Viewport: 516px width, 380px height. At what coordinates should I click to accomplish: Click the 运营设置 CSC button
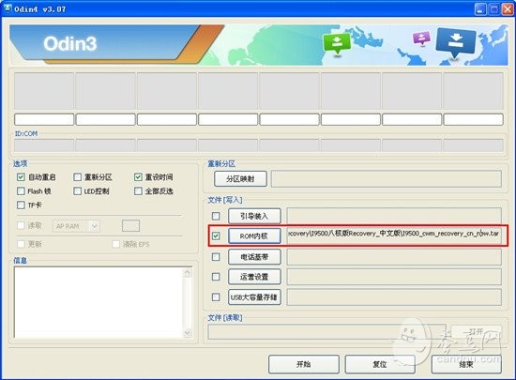(254, 277)
